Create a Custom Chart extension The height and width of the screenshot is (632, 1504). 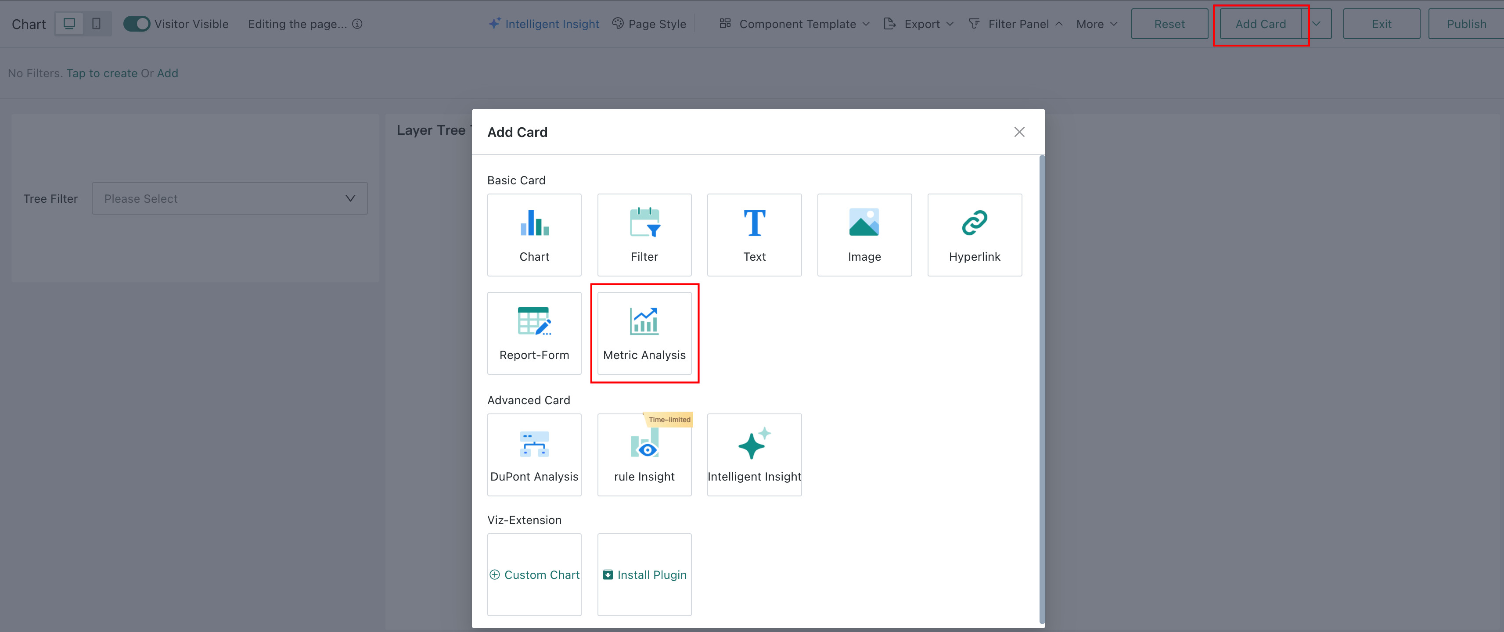tap(534, 574)
